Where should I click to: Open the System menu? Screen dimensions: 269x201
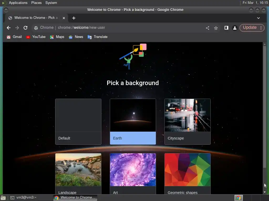pos(51,3)
